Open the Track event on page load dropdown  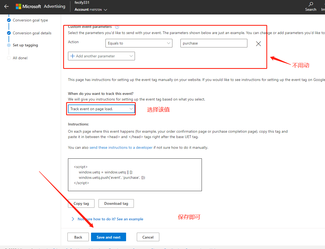[x=101, y=109]
